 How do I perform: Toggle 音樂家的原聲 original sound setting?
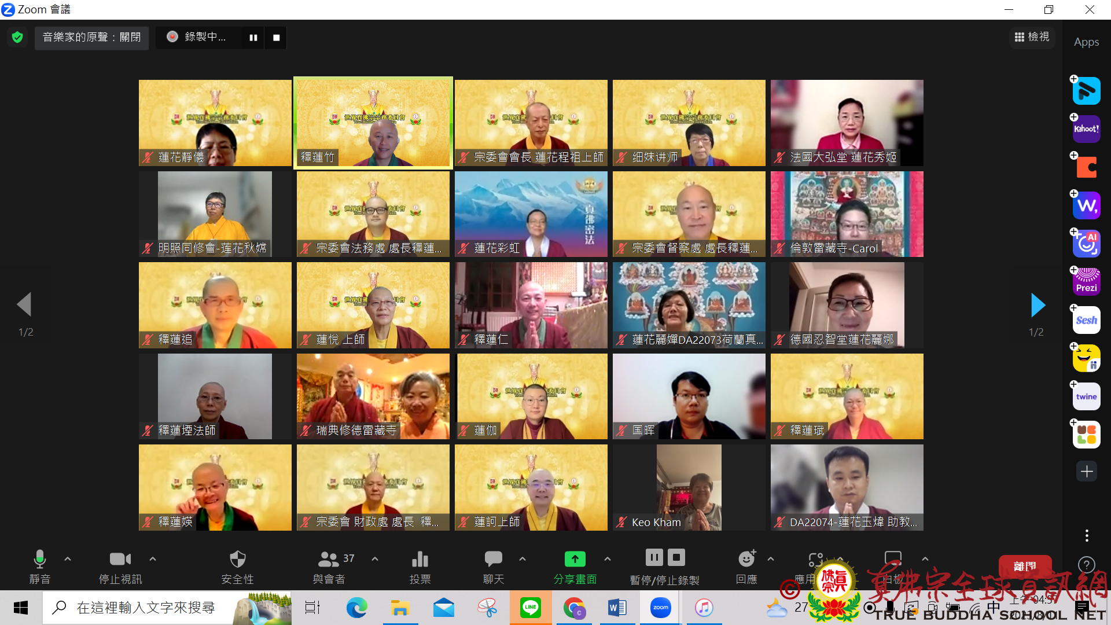(x=91, y=38)
